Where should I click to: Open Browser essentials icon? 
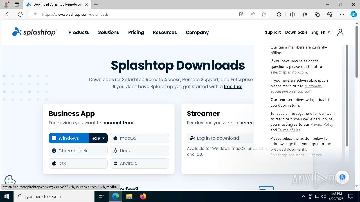point(330,14)
